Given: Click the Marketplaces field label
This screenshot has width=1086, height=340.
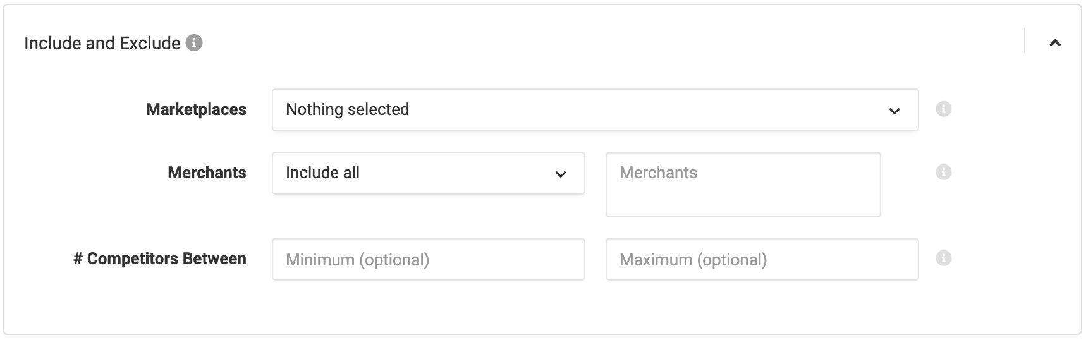Looking at the screenshot, I should (x=196, y=109).
